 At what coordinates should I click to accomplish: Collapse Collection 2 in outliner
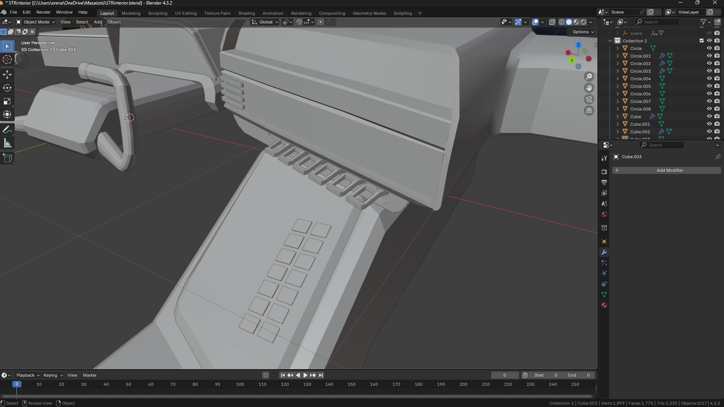[x=610, y=41]
